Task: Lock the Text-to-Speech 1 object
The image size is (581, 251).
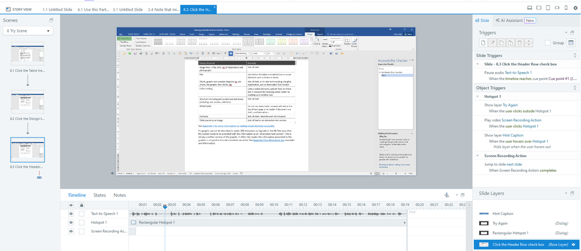Action: [81, 214]
